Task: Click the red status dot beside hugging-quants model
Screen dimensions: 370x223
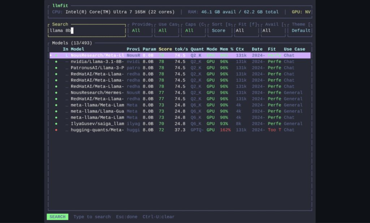Action: click(x=56, y=130)
